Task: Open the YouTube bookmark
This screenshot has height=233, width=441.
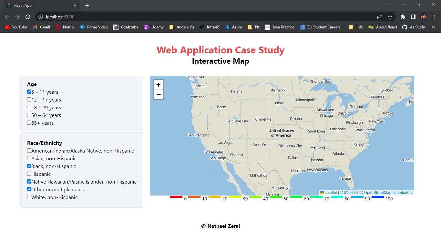Action: point(15,27)
